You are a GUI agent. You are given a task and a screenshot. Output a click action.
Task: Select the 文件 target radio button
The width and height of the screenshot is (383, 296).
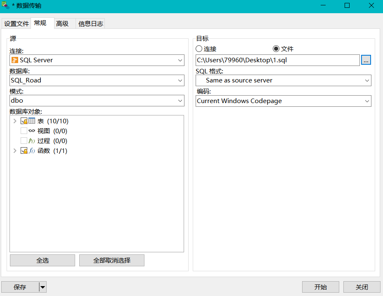276,49
